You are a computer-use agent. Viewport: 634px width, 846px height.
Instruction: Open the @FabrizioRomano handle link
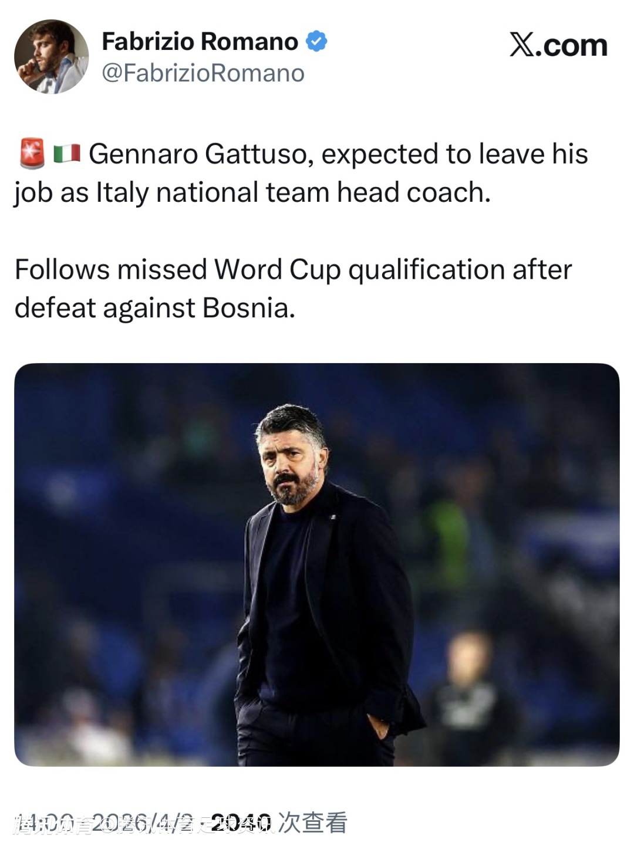point(203,73)
